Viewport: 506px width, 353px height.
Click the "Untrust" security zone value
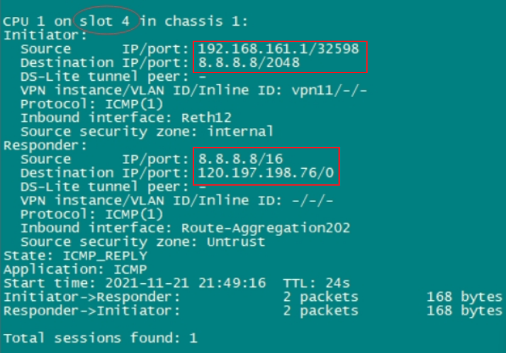[236, 242]
